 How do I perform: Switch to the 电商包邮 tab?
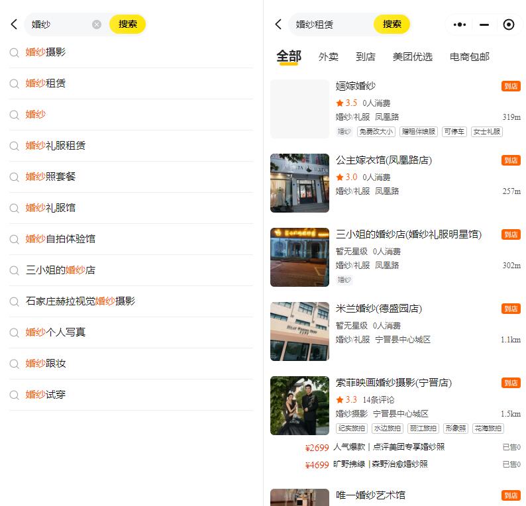tap(470, 57)
